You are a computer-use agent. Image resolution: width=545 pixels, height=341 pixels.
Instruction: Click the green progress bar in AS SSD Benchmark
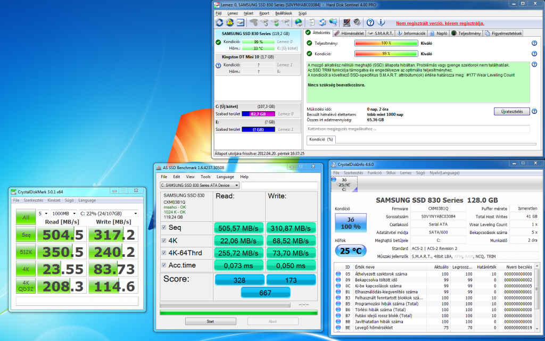pyautogui.click(x=238, y=313)
